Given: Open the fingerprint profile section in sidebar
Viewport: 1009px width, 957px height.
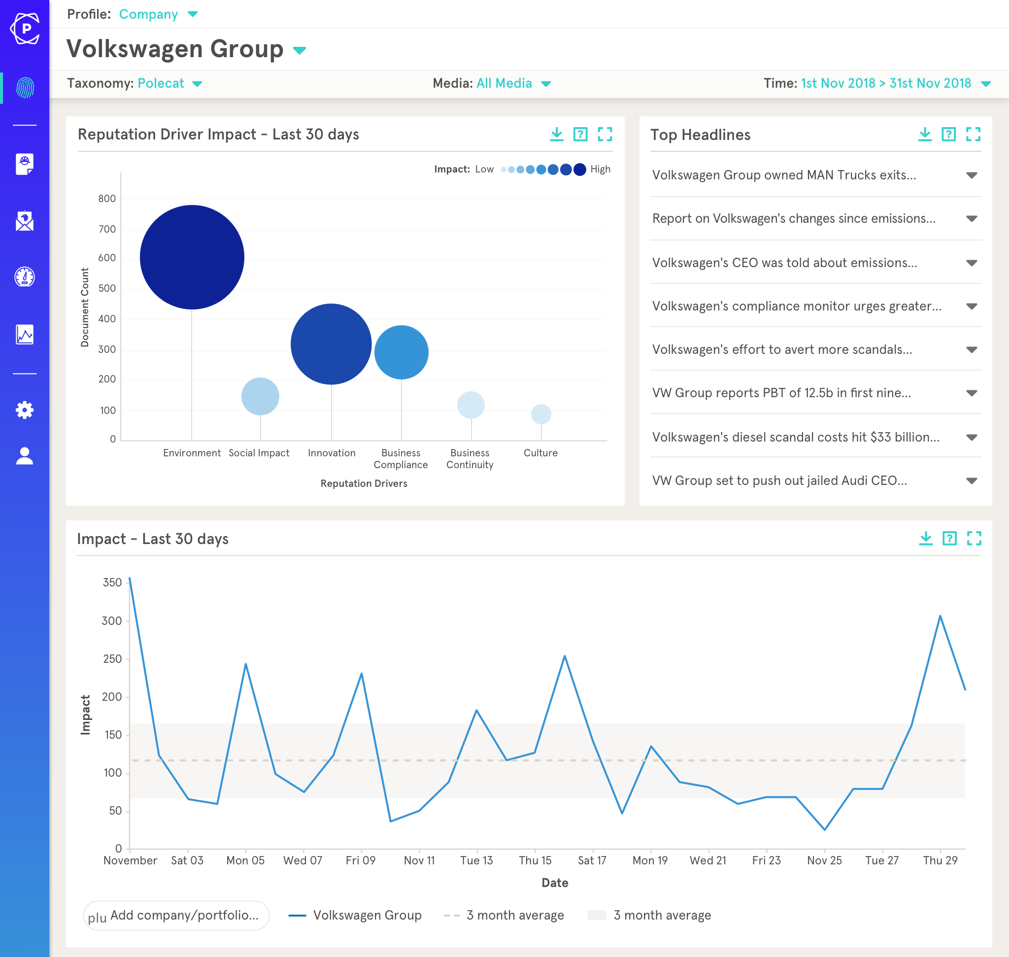Looking at the screenshot, I should point(25,88).
